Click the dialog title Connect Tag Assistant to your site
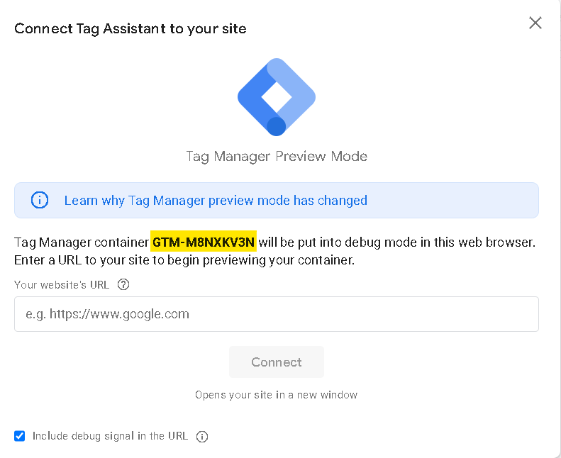The image size is (561, 458). click(x=130, y=28)
